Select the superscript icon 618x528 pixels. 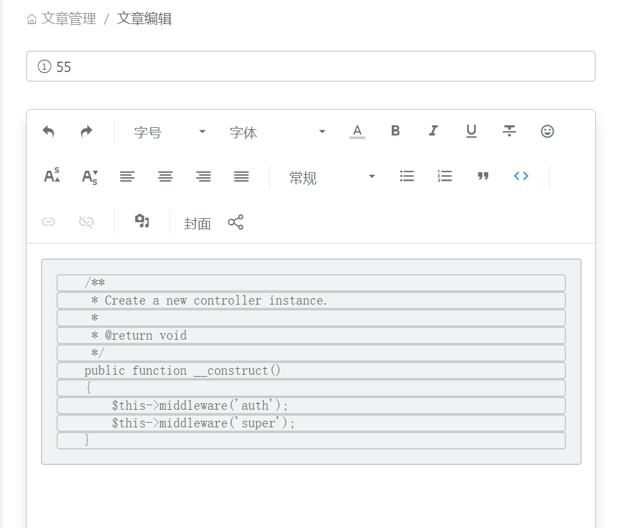tap(52, 175)
